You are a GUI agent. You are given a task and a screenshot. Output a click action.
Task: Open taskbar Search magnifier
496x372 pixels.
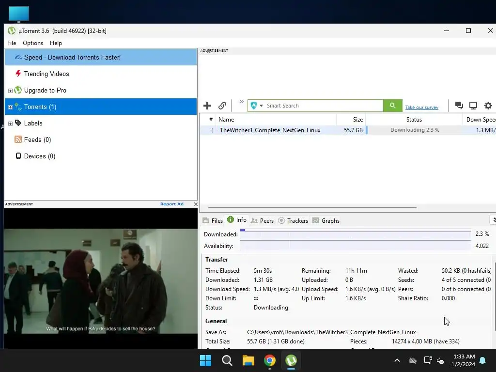(227, 360)
